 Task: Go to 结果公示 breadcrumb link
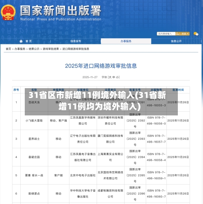34,49
